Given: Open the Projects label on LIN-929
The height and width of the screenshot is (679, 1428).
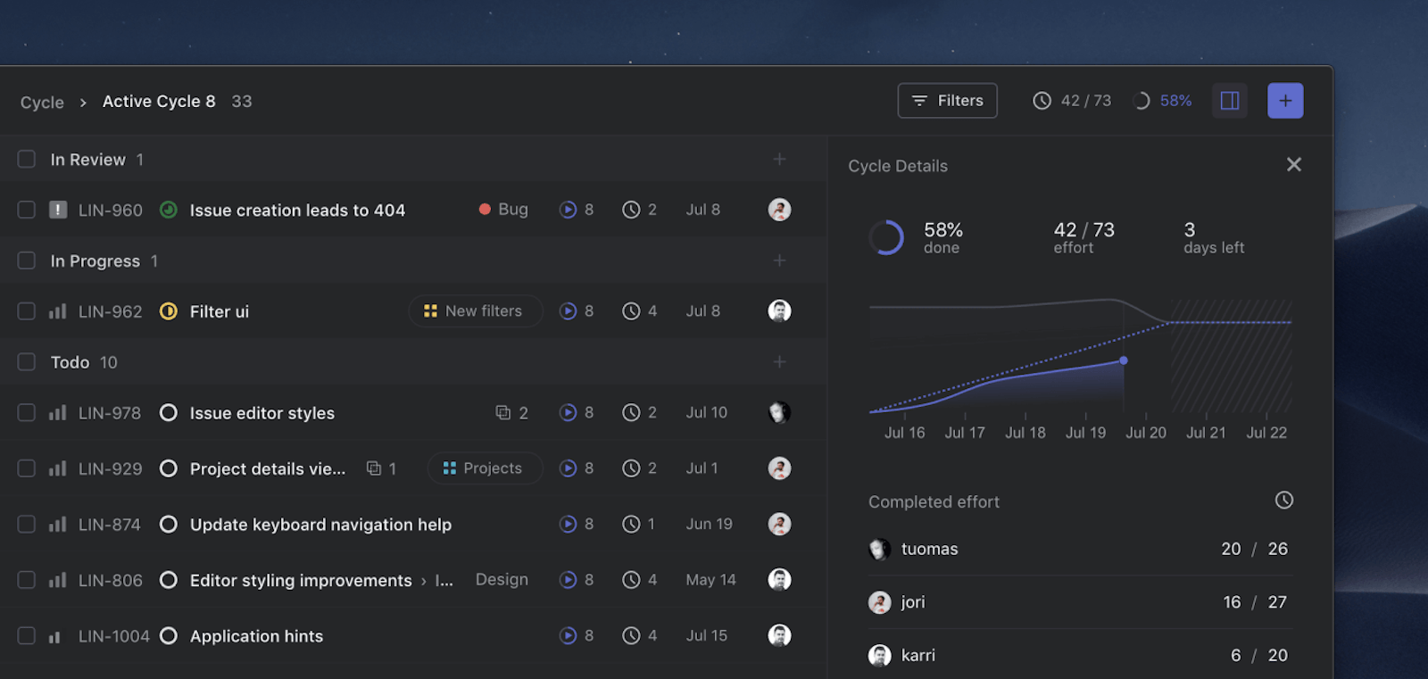Looking at the screenshot, I should (484, 468).
